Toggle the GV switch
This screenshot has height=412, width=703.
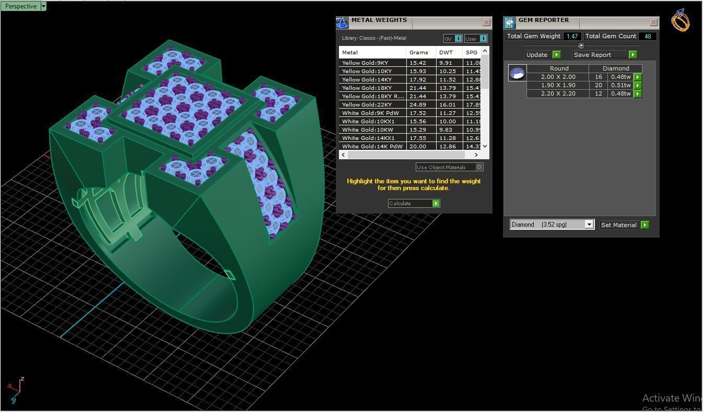tap(453, 39)
